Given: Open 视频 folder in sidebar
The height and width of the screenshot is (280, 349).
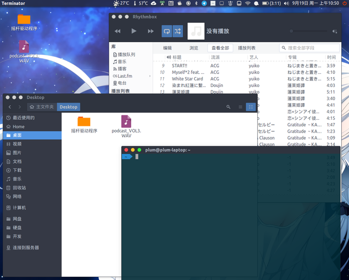Looking at the screenshot, I should click(x=32, y=144).
